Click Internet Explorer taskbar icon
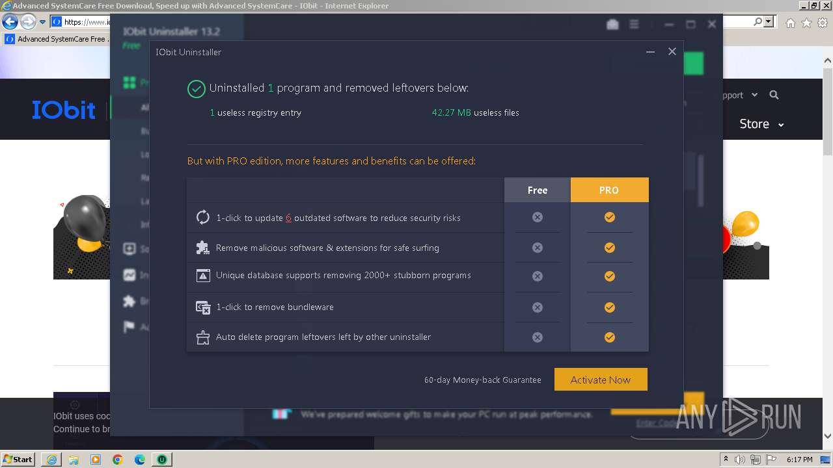 (x=51, y=460)
